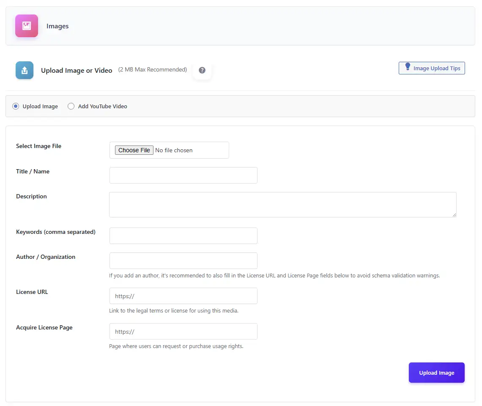Click the Images header label
The image size is (482, 406).
coord(58,26)
